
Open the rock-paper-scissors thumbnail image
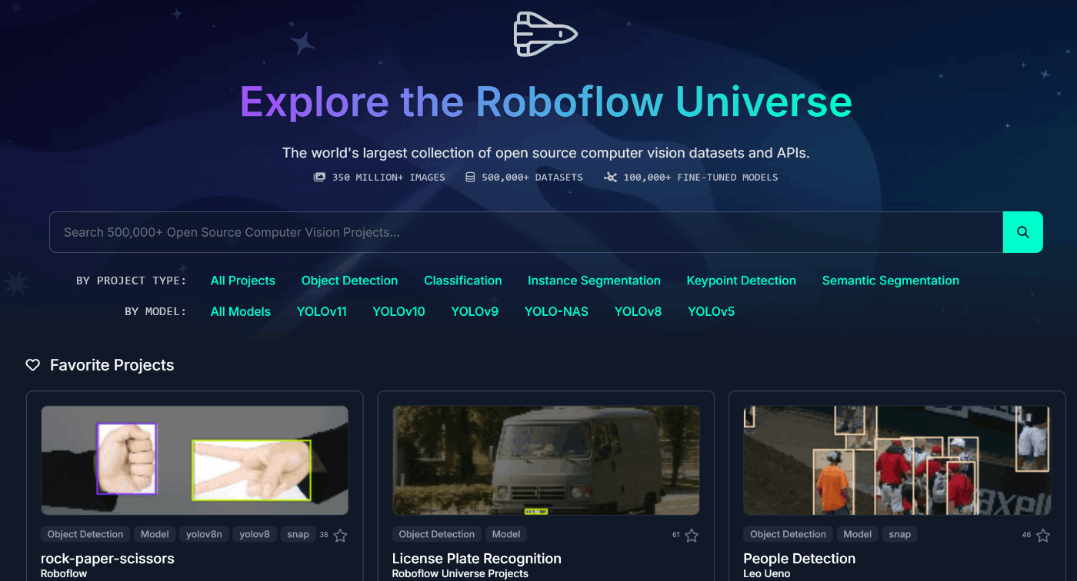(195, 460)
